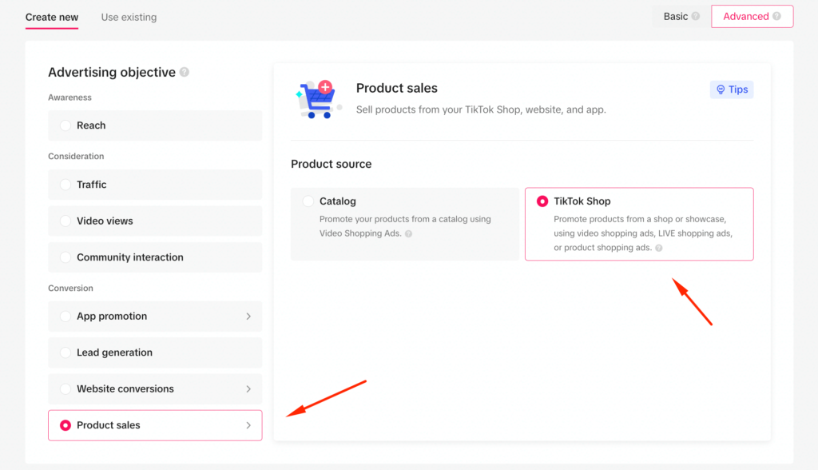818x470 pixels.
Task: Click the Product source heading
Action: click(x=332, y=164)
